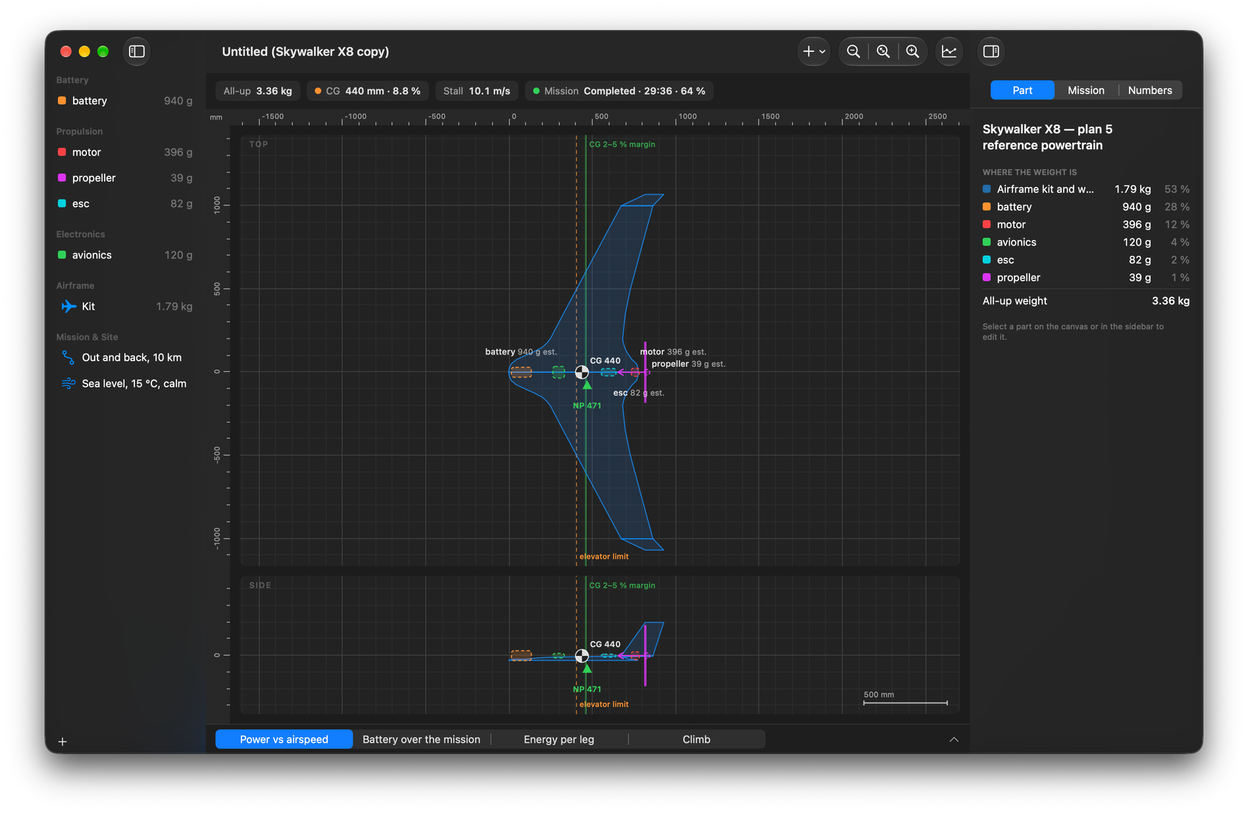Open the Sea level, 15 °C, calm site
This screenshot has height=813, width=1248.
click(x=125, y=383)
